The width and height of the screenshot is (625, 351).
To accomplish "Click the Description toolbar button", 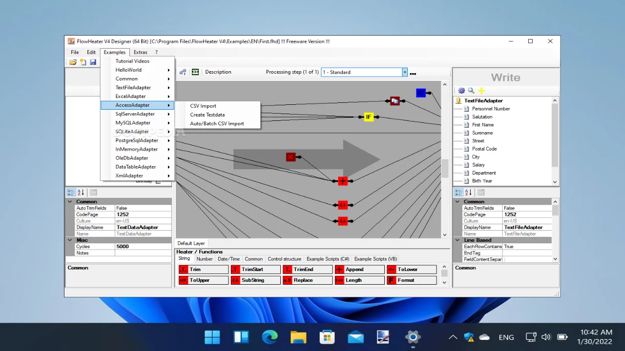I will click(x=218, y=72).
